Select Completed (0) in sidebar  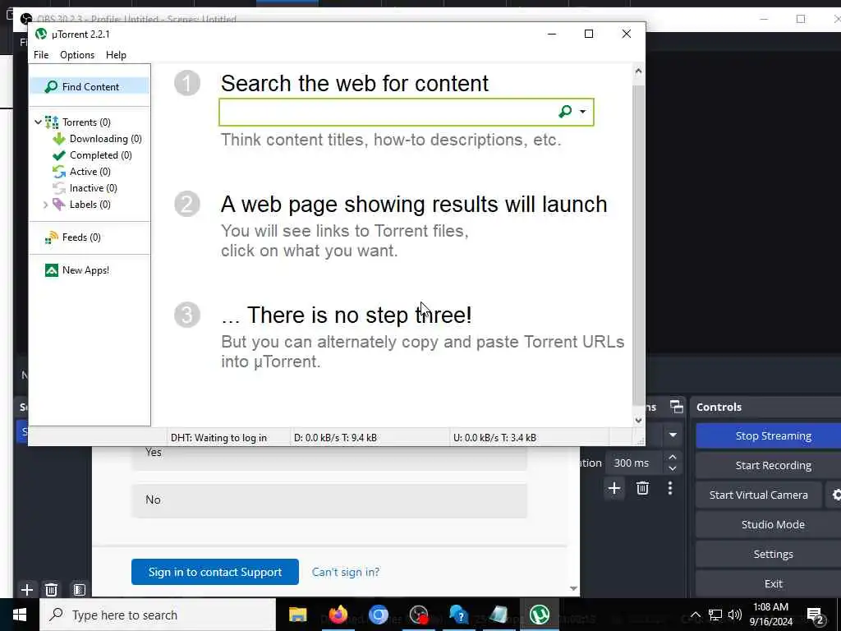(x=100, y=155)
